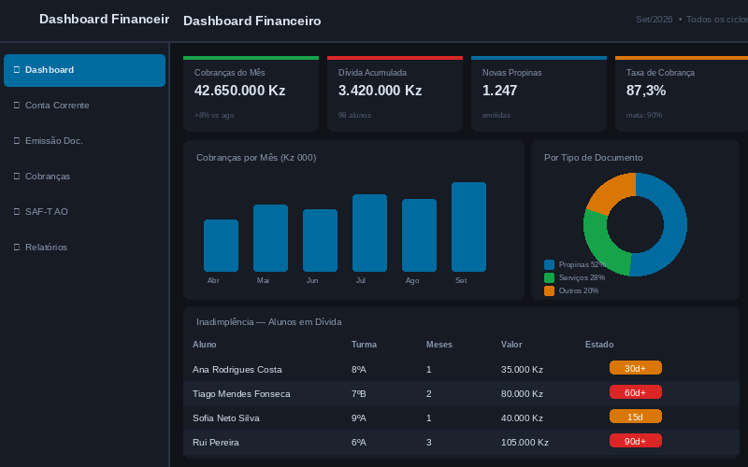Click the Cobranças sidebar icon
Screen dimensions: 748x467
coord(17,176)
